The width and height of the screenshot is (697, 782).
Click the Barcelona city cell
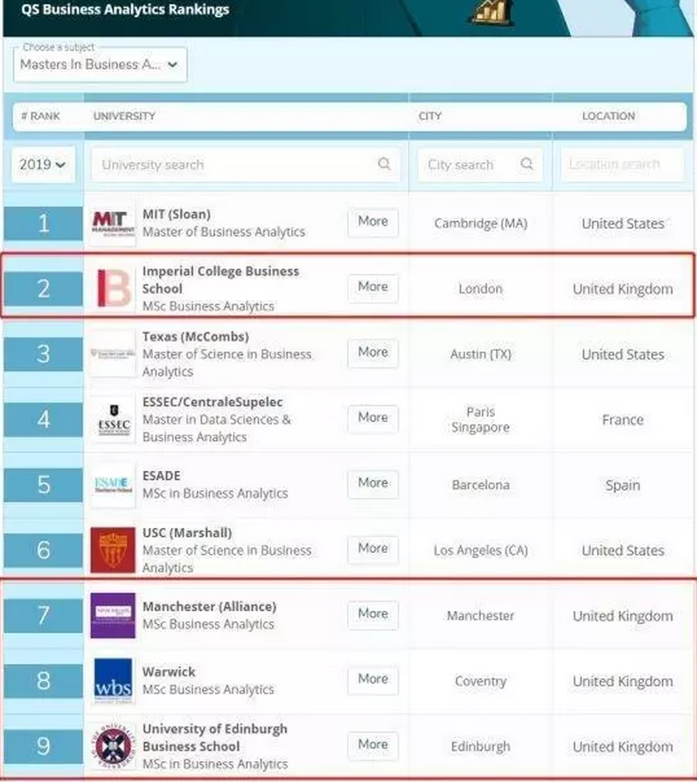480,485
